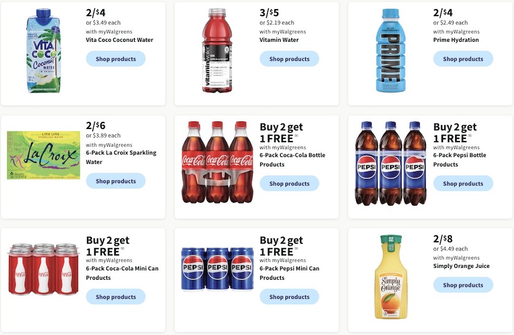This screenshot has width=514, height=335.
Task: Open the Pepsi 6-pack bottles image
Action: tap(391, 163)
